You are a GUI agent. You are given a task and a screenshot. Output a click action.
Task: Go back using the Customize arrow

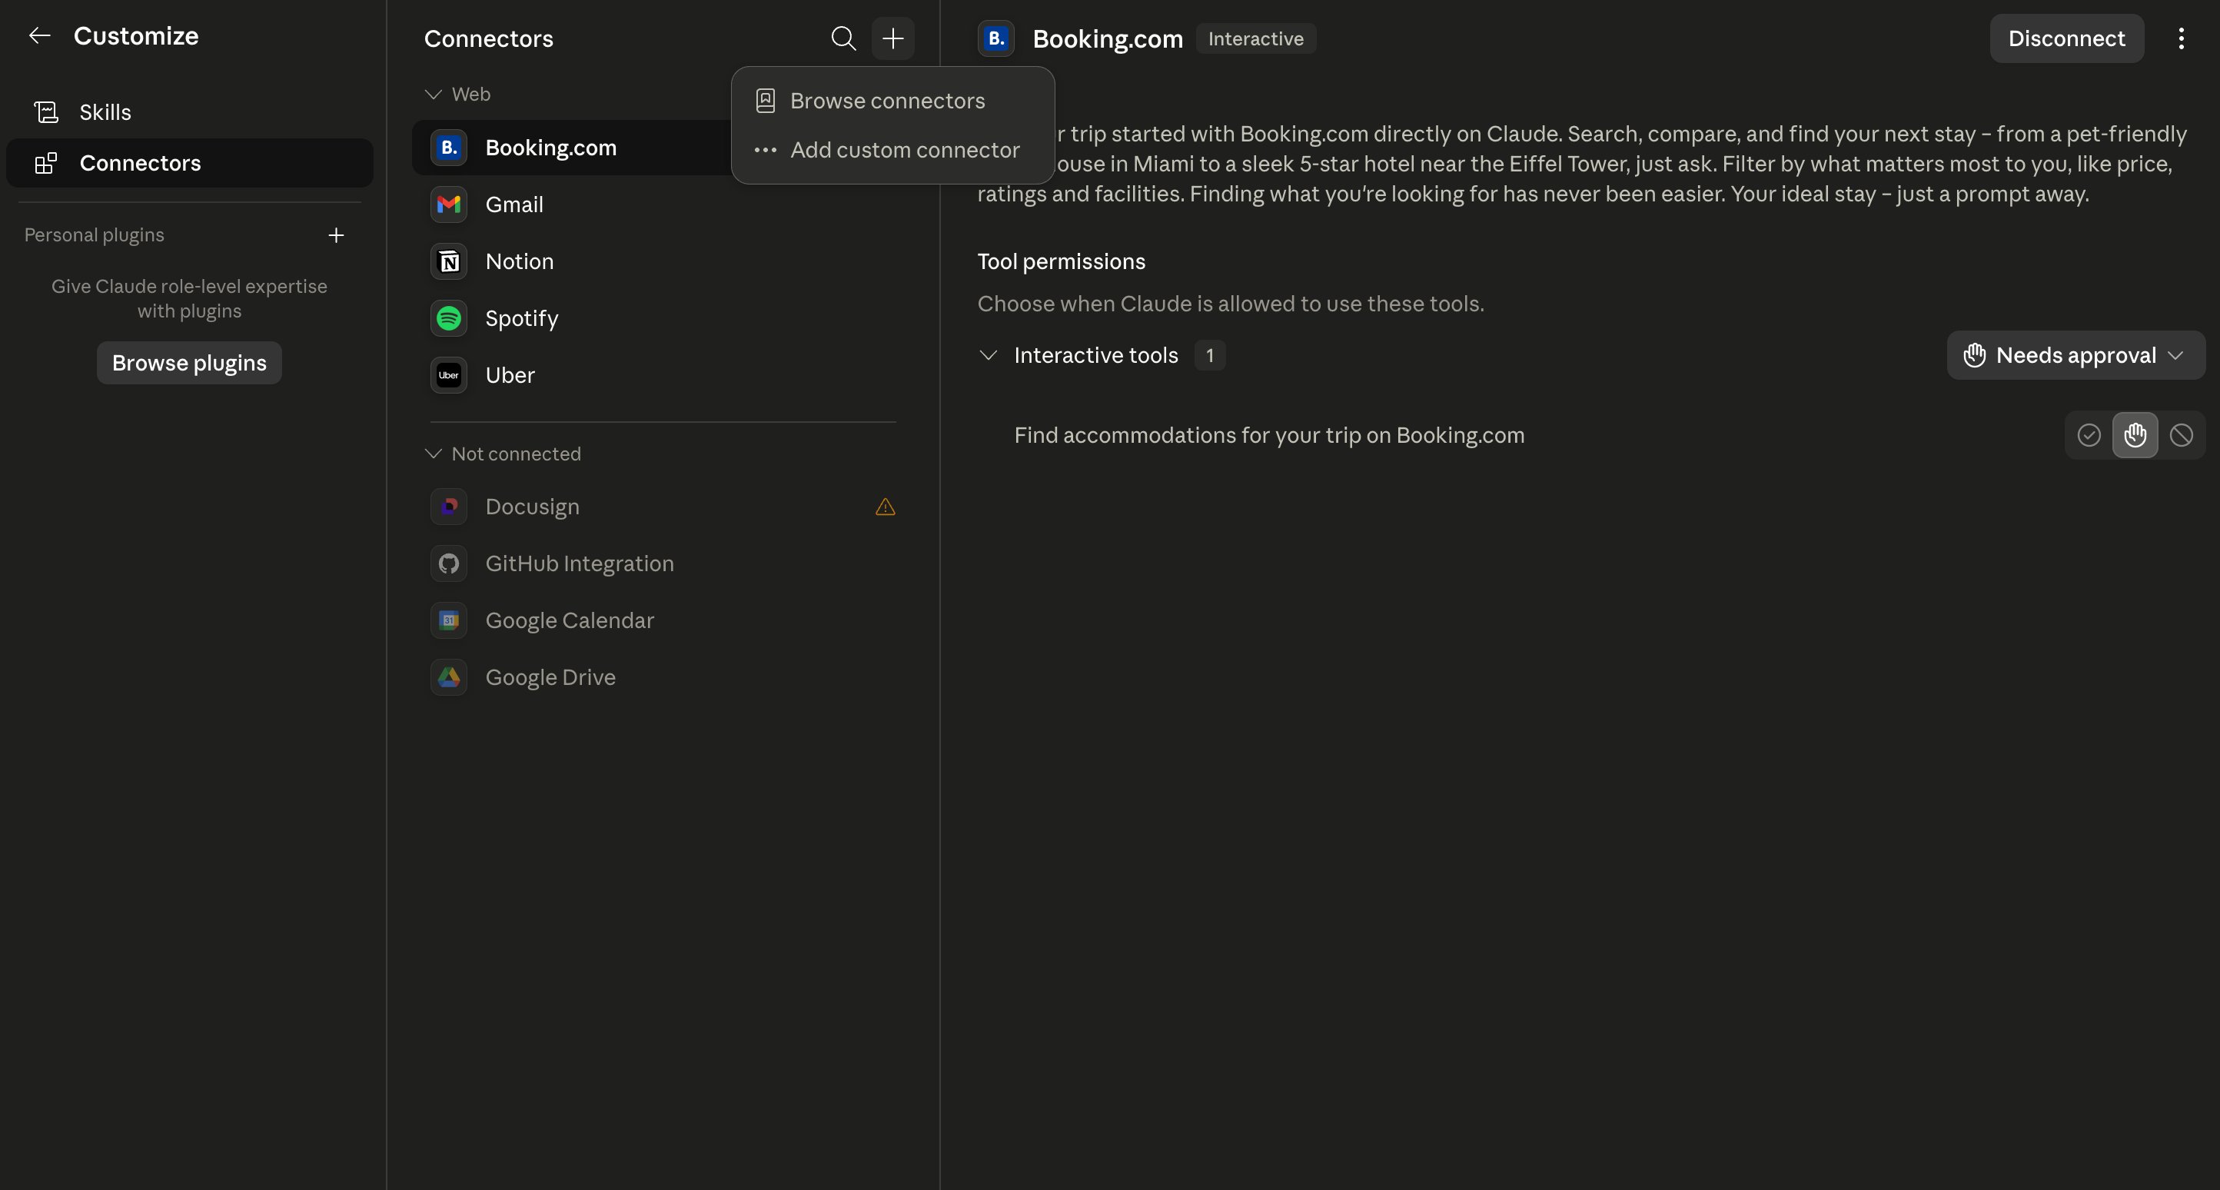[40, 36]
